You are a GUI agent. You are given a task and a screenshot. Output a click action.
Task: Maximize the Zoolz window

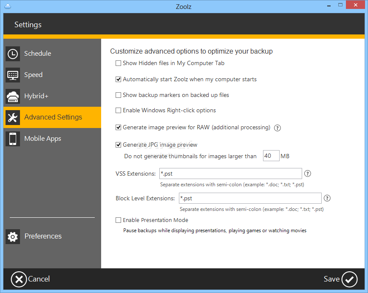[x=340, y=5]
